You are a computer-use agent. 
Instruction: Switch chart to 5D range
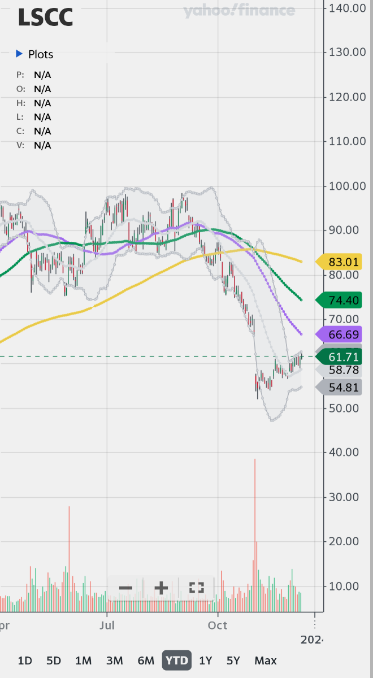pyautogui.click(x=54, y=660)
